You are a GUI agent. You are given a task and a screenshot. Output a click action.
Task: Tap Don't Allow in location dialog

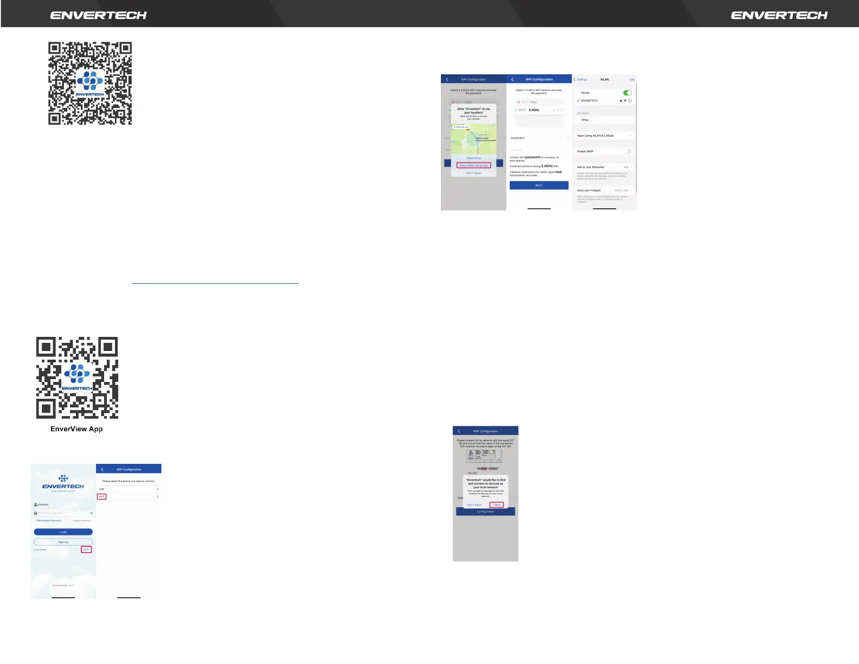tap(473, 173)
